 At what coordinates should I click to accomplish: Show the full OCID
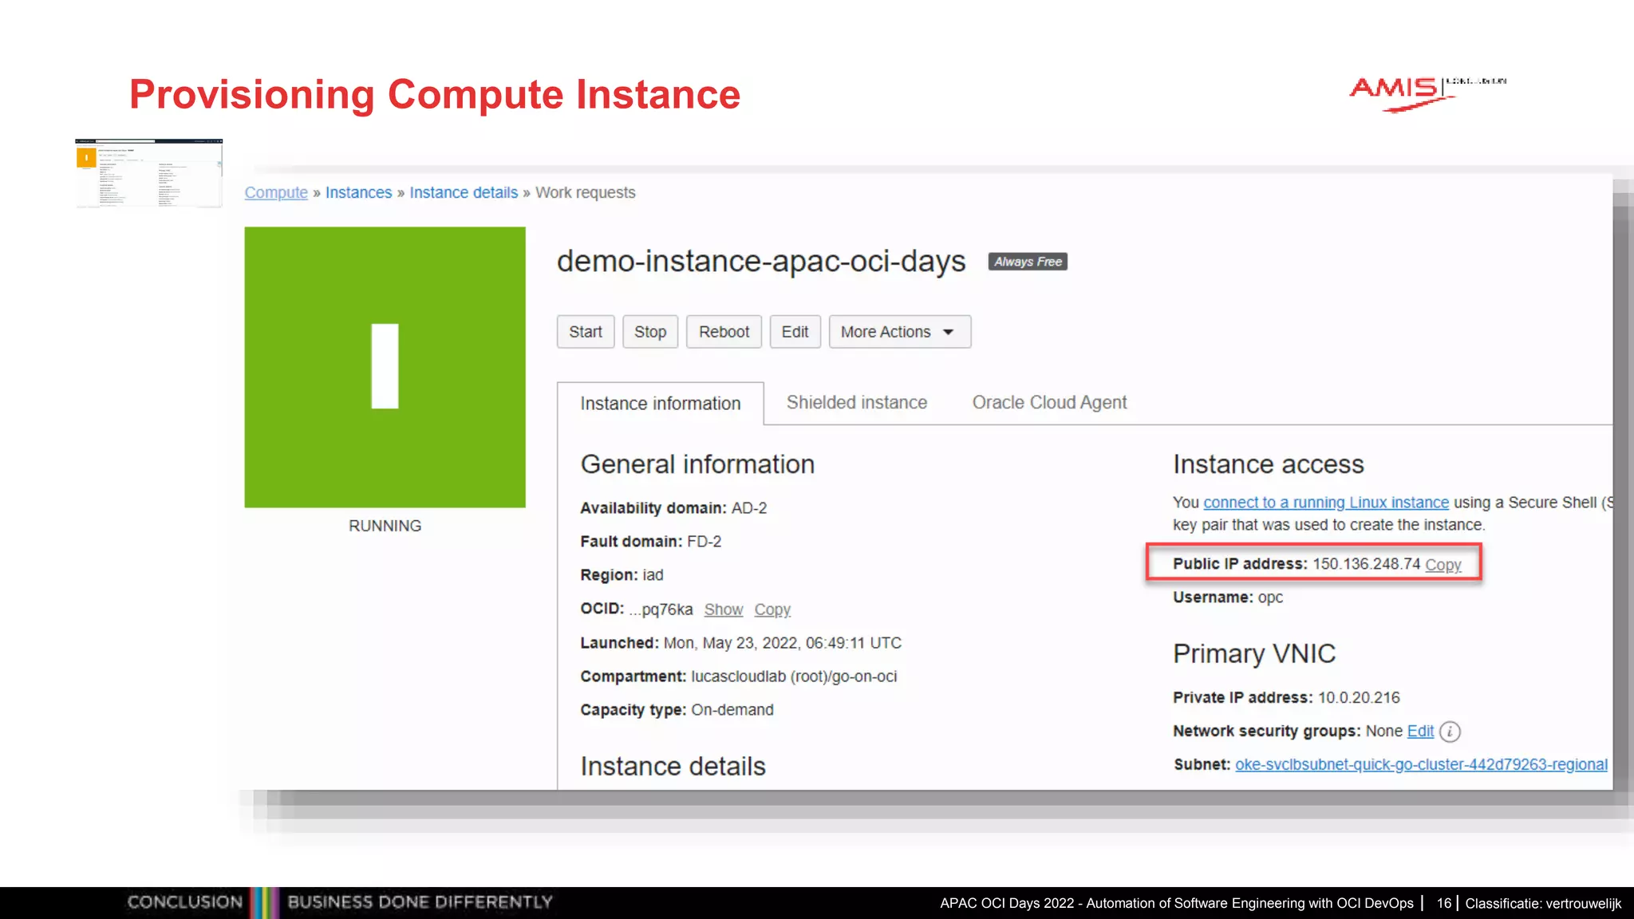point(724,609)
